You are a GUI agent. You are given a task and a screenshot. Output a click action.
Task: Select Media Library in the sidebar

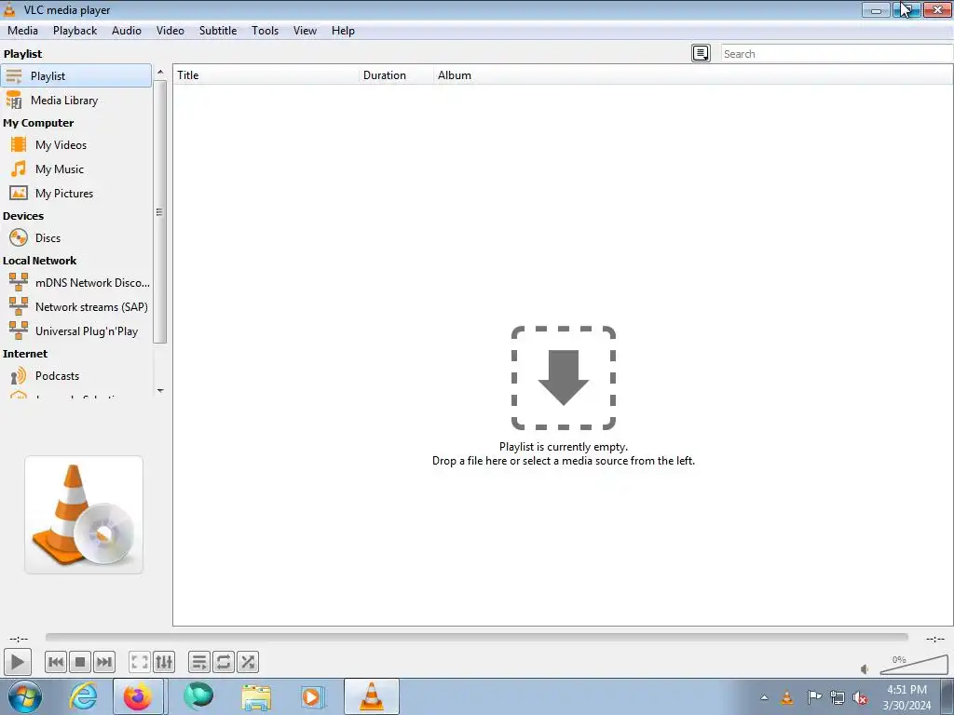tap(76, 101)
